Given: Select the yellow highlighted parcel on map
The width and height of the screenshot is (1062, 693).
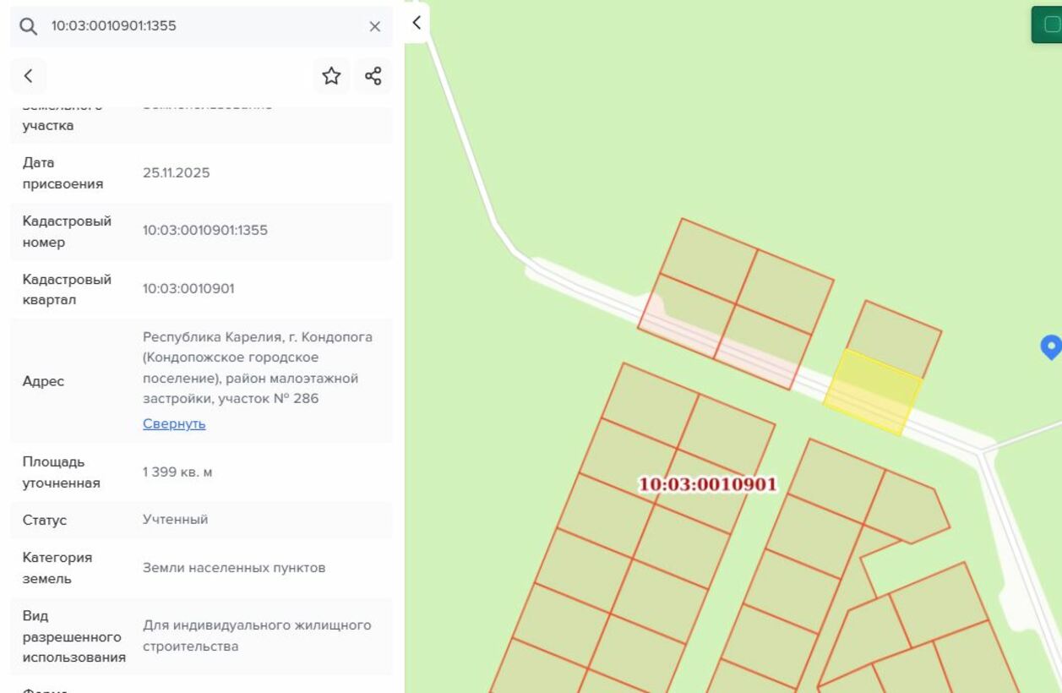Looking at the screenshot, I should 874,393.
